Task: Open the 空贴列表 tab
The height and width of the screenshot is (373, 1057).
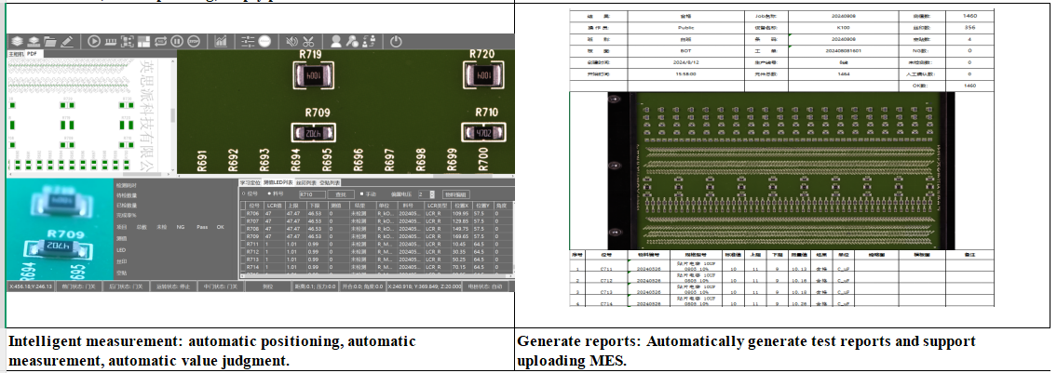Action: click(x=330, y=182)
